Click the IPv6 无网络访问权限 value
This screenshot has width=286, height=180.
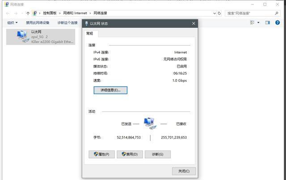(x=175, y=59)
